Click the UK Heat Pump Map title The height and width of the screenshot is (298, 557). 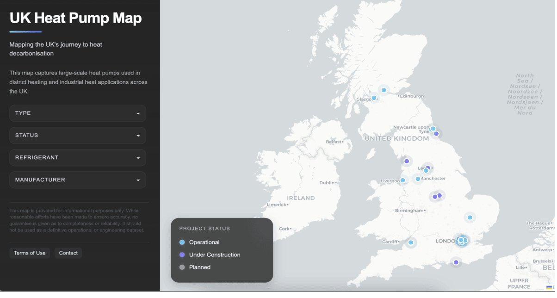click(76, 18)
